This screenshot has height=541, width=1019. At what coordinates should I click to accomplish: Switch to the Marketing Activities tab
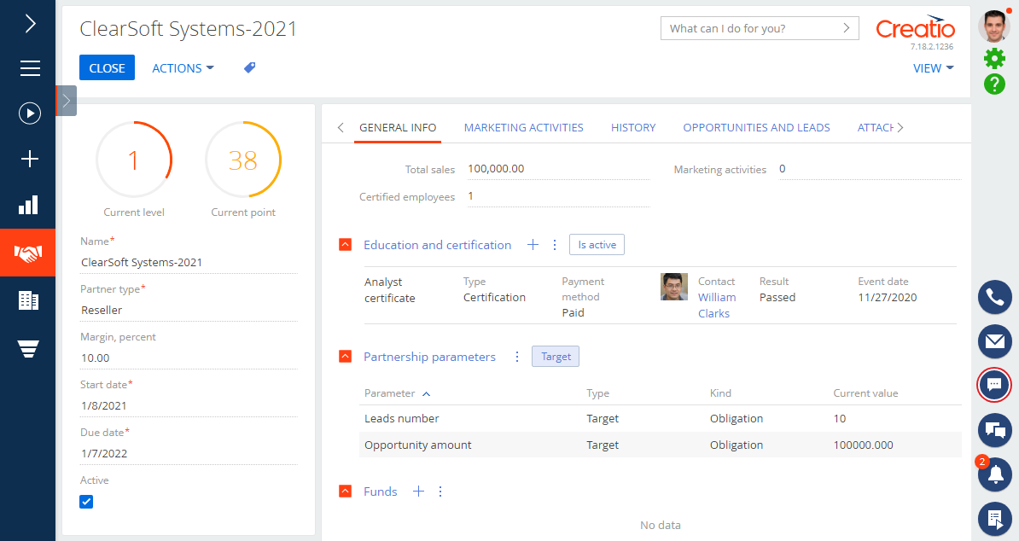click(x=524, y=128)
